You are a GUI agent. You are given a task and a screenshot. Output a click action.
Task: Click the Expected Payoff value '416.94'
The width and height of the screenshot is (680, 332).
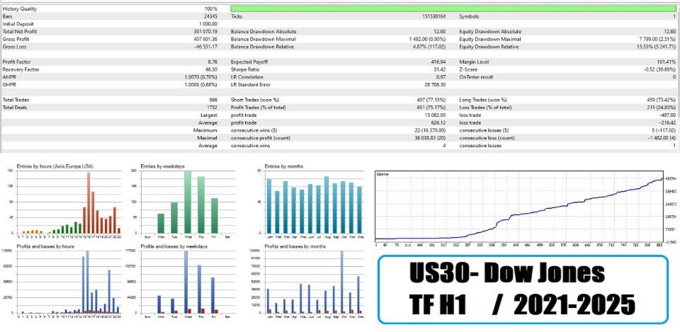439,62
